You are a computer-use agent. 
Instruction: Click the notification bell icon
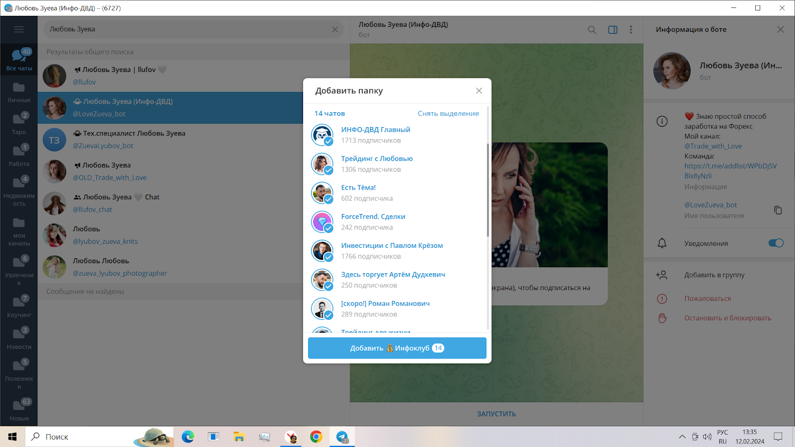pos(662,243)
